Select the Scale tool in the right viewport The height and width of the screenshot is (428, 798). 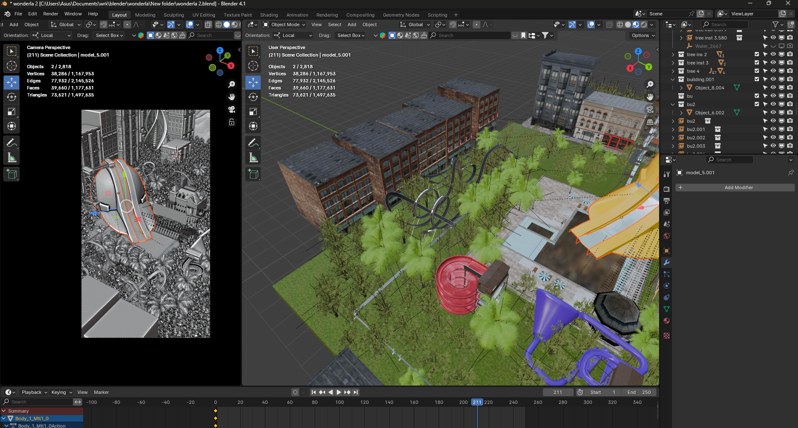(x=253, y=111)
